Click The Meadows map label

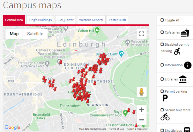coord(71,106)
